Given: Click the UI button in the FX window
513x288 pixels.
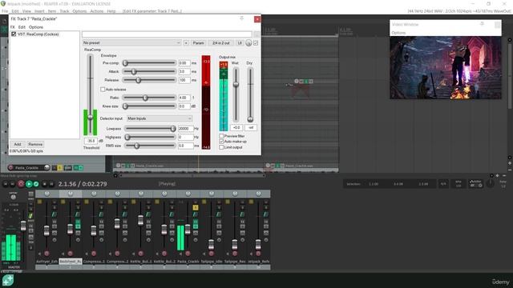Looking at the screenshot, I should click(240, 42).
